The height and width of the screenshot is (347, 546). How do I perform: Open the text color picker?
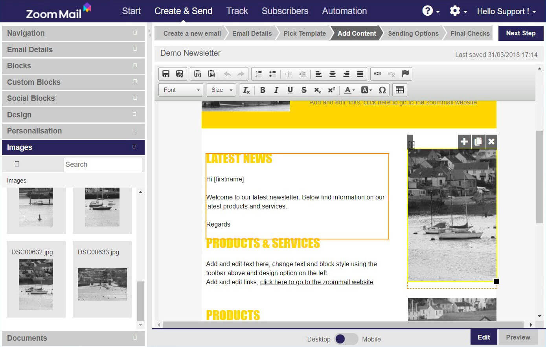(x=349, y=90)
